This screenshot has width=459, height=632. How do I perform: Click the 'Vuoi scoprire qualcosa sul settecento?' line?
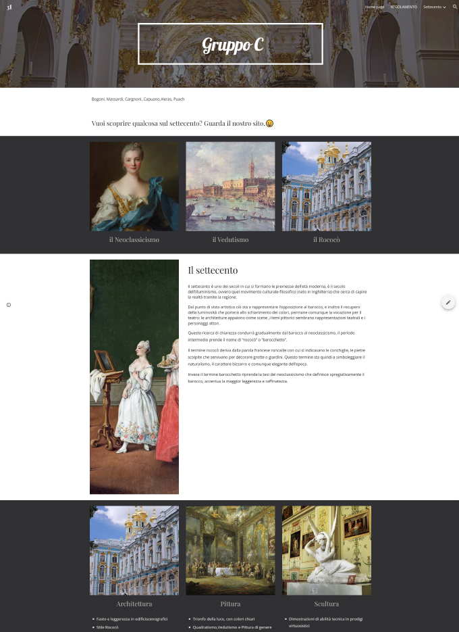(178, 123)
